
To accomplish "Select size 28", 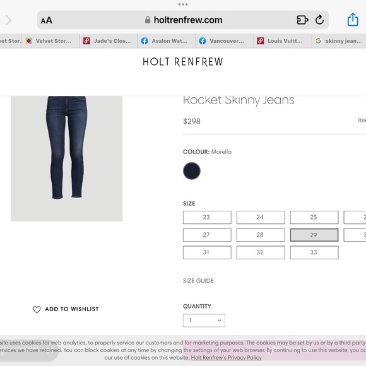I will click(261, 235).
